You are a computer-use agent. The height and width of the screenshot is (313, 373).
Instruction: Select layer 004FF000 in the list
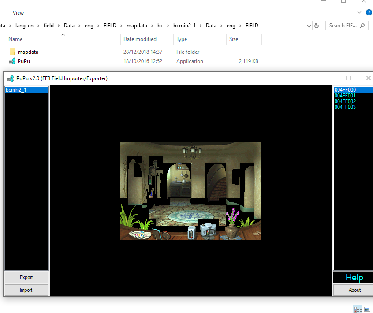coord(353,90)
